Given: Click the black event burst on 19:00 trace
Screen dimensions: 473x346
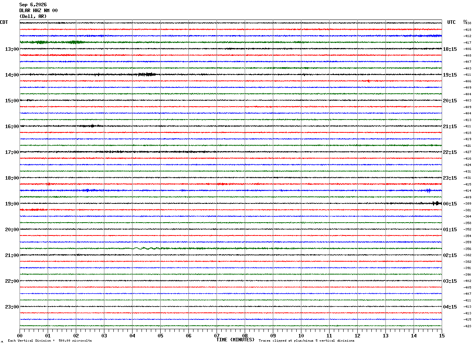Looking at the screenshot, I should [437, 203].
